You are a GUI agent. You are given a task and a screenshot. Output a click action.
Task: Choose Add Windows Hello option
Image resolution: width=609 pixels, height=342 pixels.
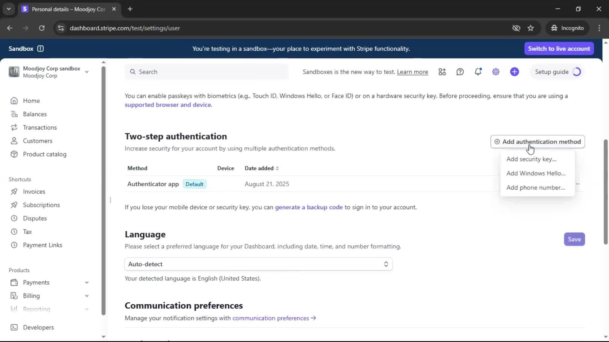click(536, 173)
